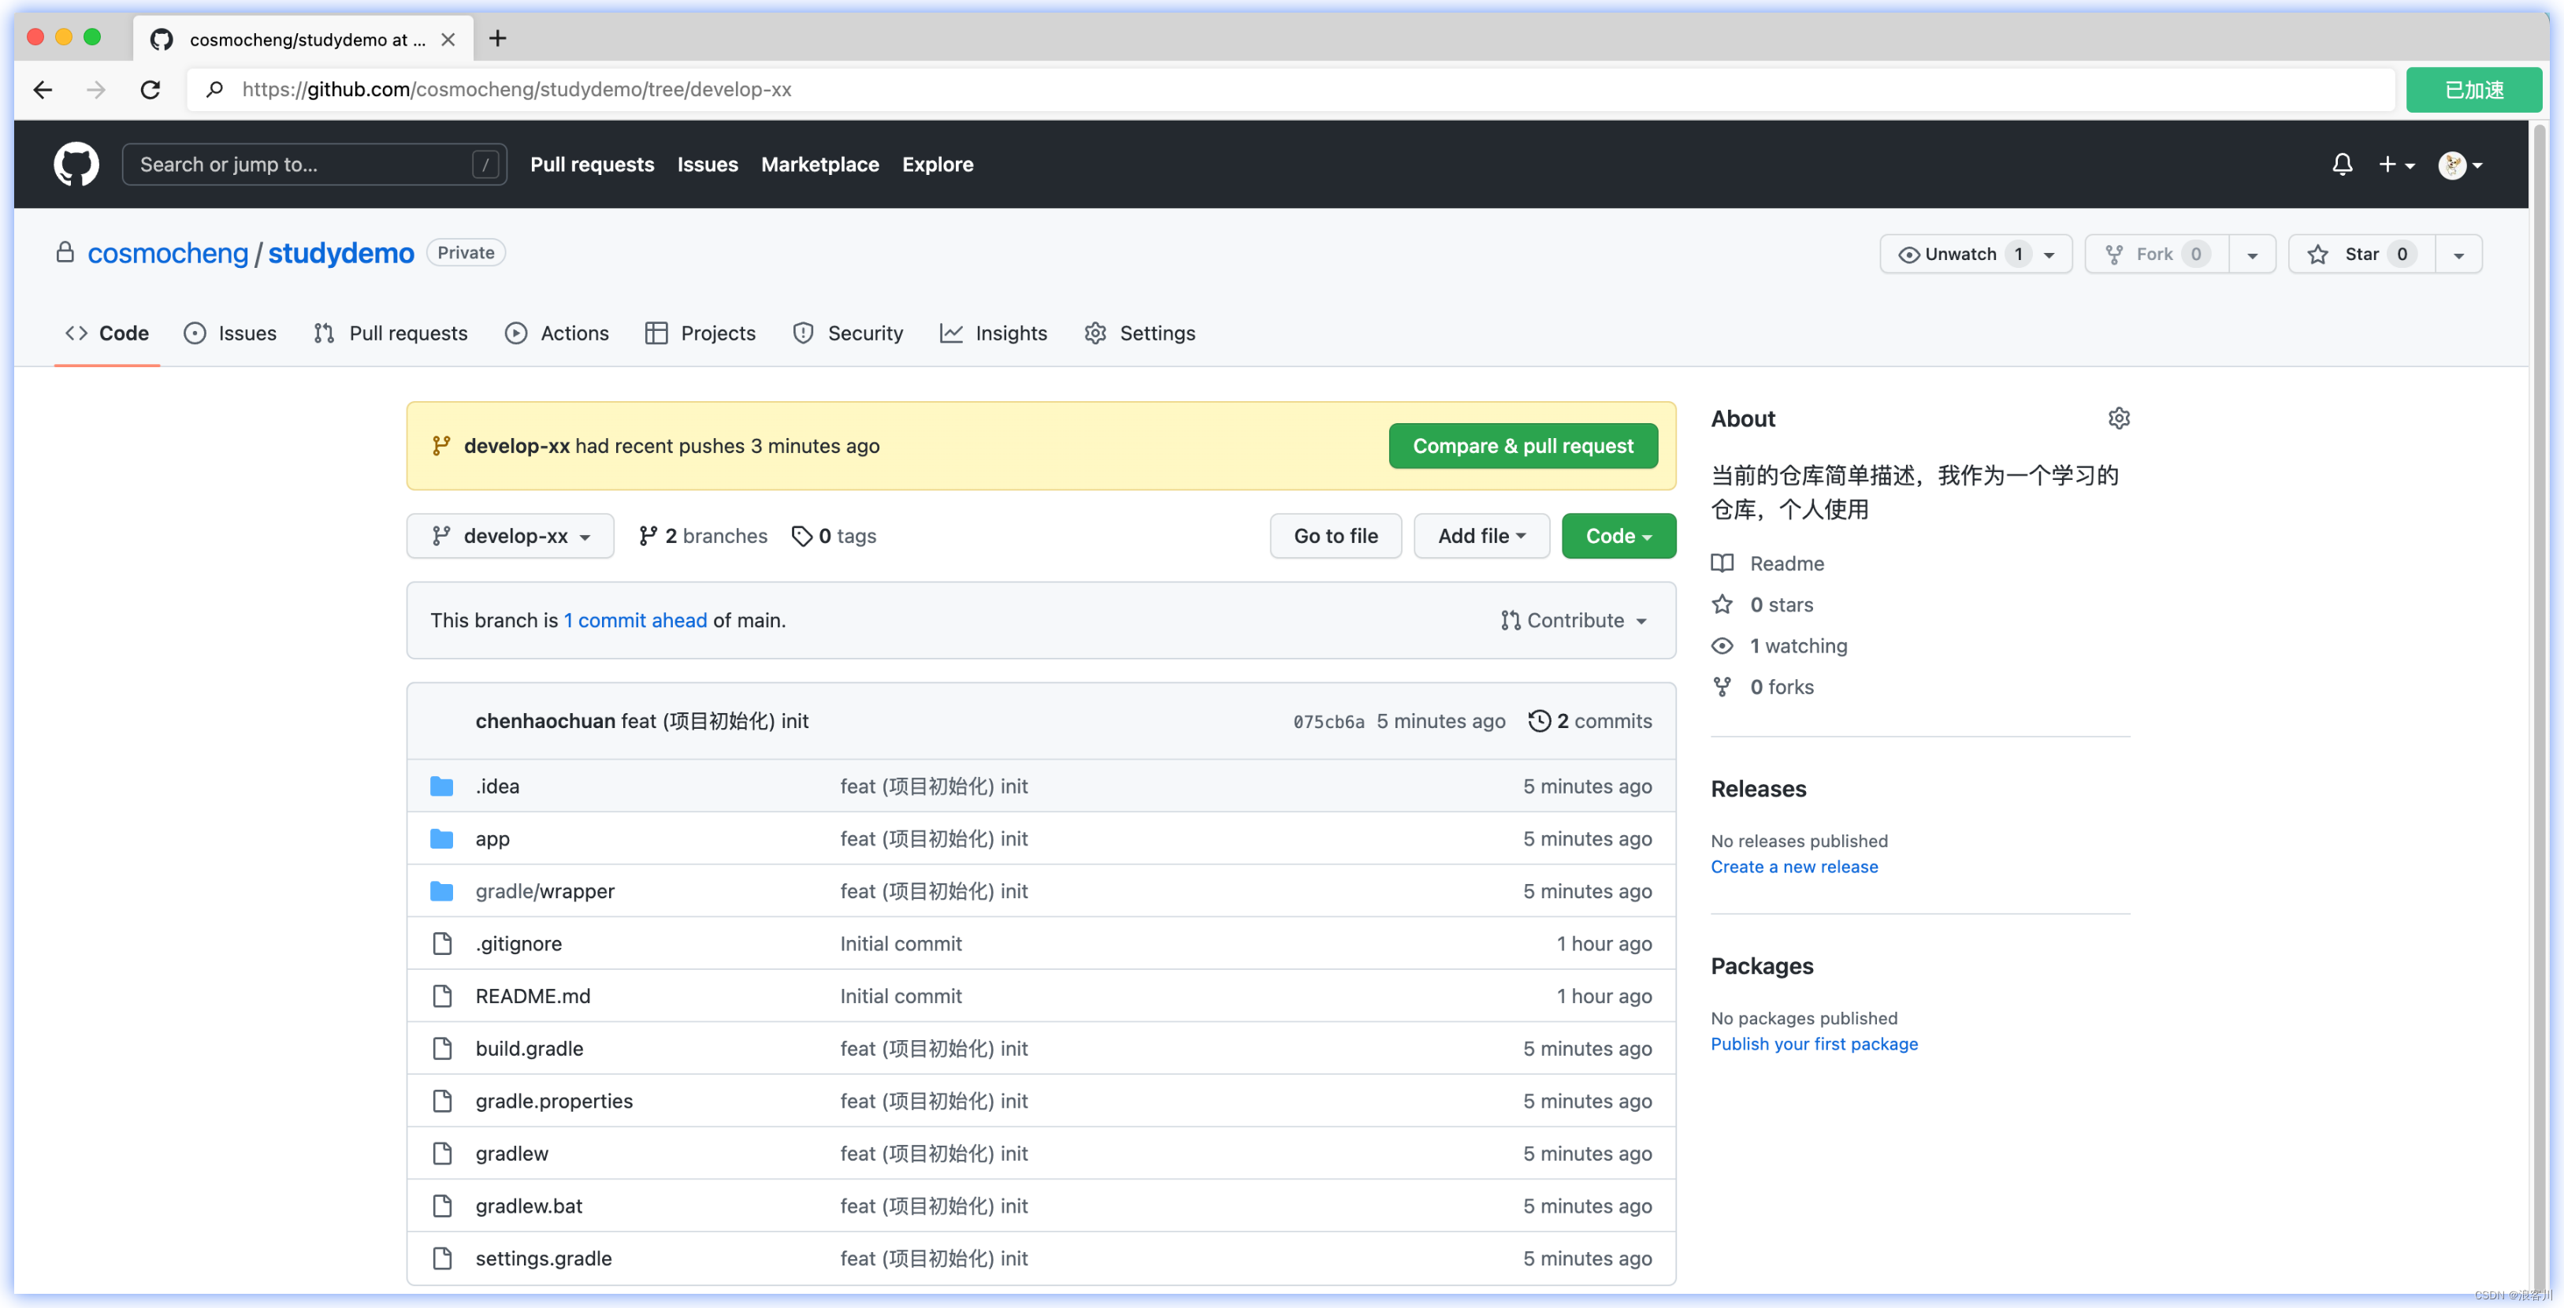Open the plus create-new menu
Viewport: 2564px width, 1308px height.
[2396, 164]
